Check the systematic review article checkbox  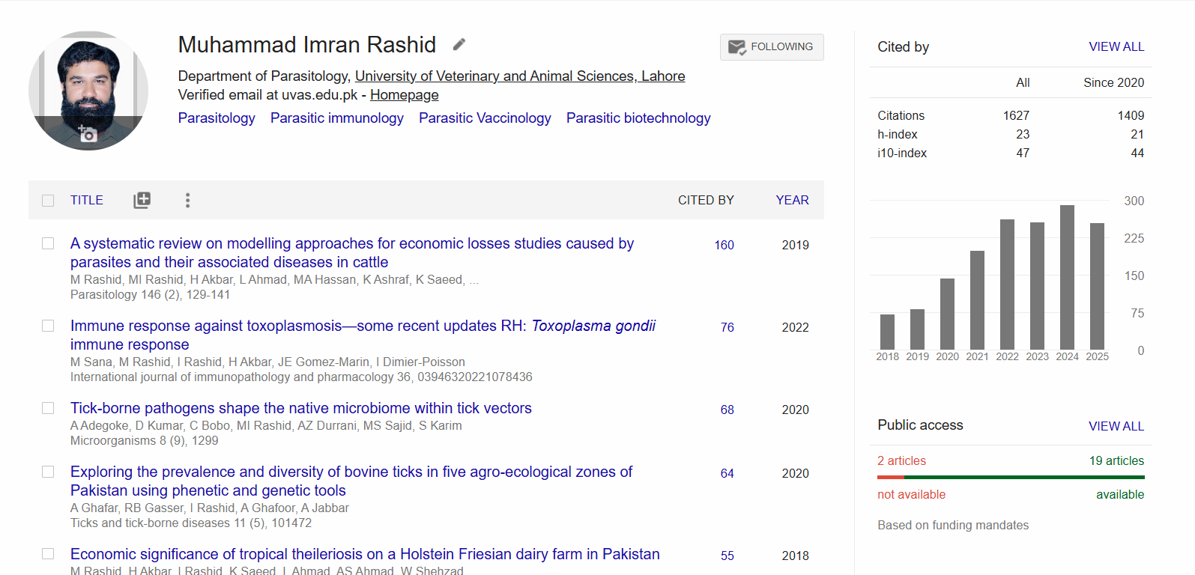[48, 243]
